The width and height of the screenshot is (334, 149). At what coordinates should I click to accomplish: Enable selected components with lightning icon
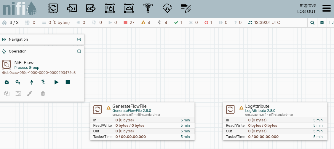point(32,82)
